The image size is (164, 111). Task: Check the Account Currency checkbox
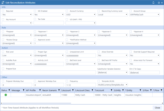pos(67,11)
